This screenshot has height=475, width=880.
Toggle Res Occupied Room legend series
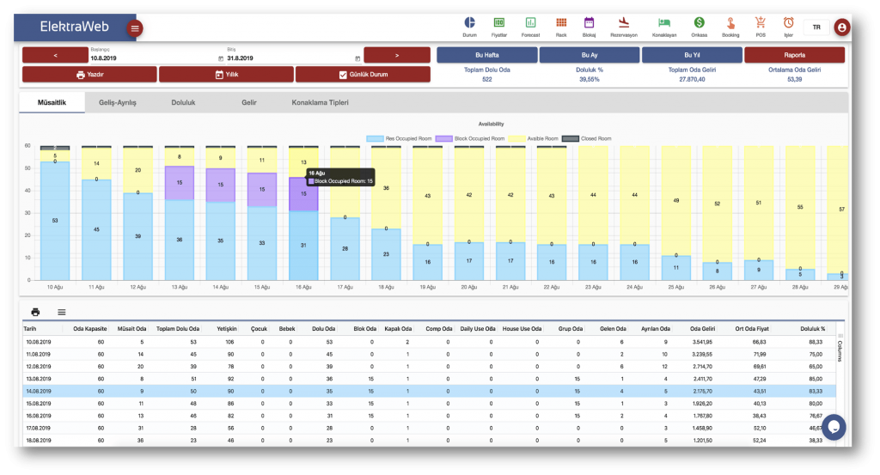click(375, 138)
